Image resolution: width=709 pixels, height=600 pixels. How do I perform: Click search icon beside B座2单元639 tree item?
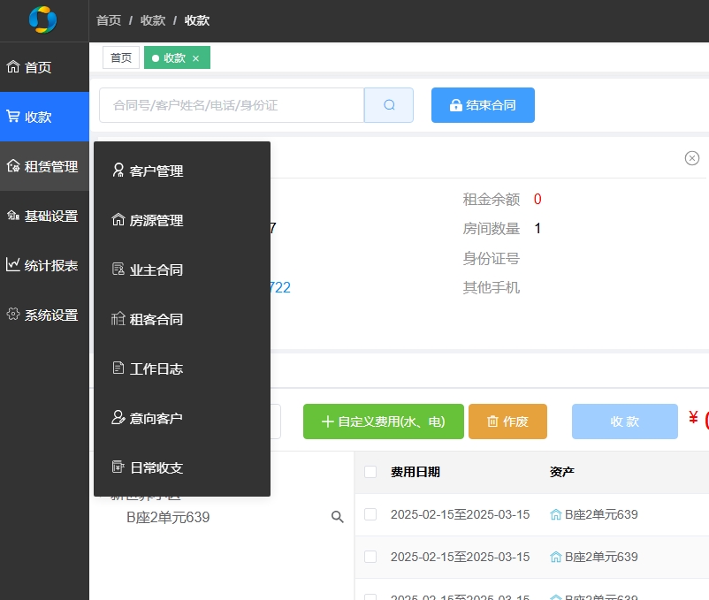pos(337,517)
